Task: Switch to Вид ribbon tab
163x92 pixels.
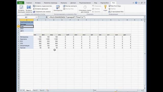Action: [x=96, y=3]
